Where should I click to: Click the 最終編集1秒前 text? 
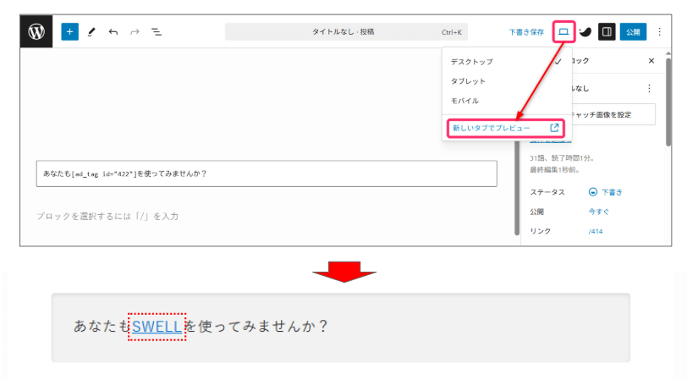coord(555,169)
